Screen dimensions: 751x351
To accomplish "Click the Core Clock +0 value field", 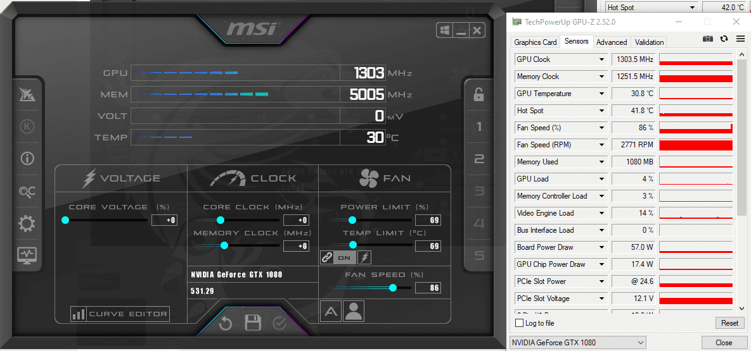I will [x=296, y=220].
